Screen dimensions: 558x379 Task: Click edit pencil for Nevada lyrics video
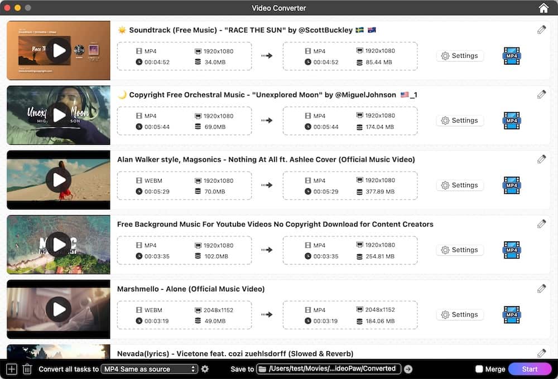(541, 353)
